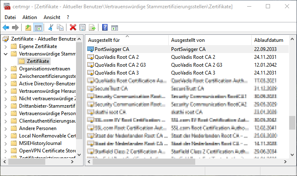Select OpenVPN Certificate Store in tree
Image resolution: width=297 pixels, height=176 pixels.
coord(47,150)
